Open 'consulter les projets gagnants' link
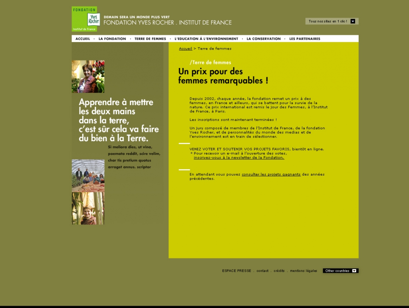The height and width of the screenshot is (308, 409). (x=271, y=174)
